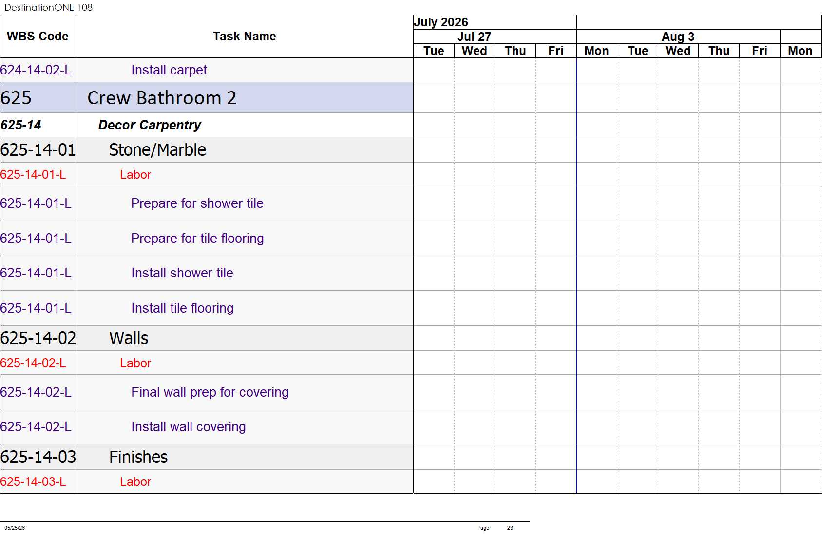Select the Final wall prep for covering task
Image resolution: width=822 pixels, height=534 pixels.
[x=210, y=392]
